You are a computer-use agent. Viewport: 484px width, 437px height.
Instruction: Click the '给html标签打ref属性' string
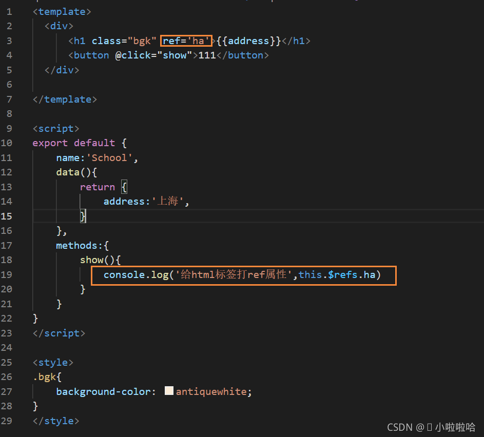[234, 274]
